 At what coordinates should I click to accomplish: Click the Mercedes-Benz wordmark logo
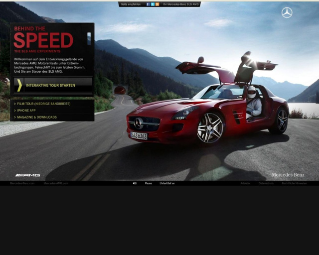[x=288, y=175]
